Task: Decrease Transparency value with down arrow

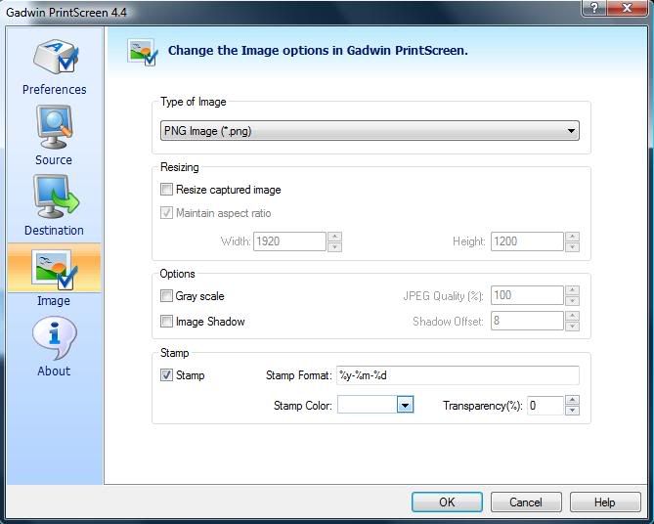Action: coord(572,410)
